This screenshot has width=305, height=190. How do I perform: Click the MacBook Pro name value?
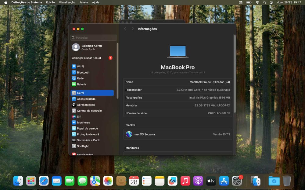click(x=210, y=82)
